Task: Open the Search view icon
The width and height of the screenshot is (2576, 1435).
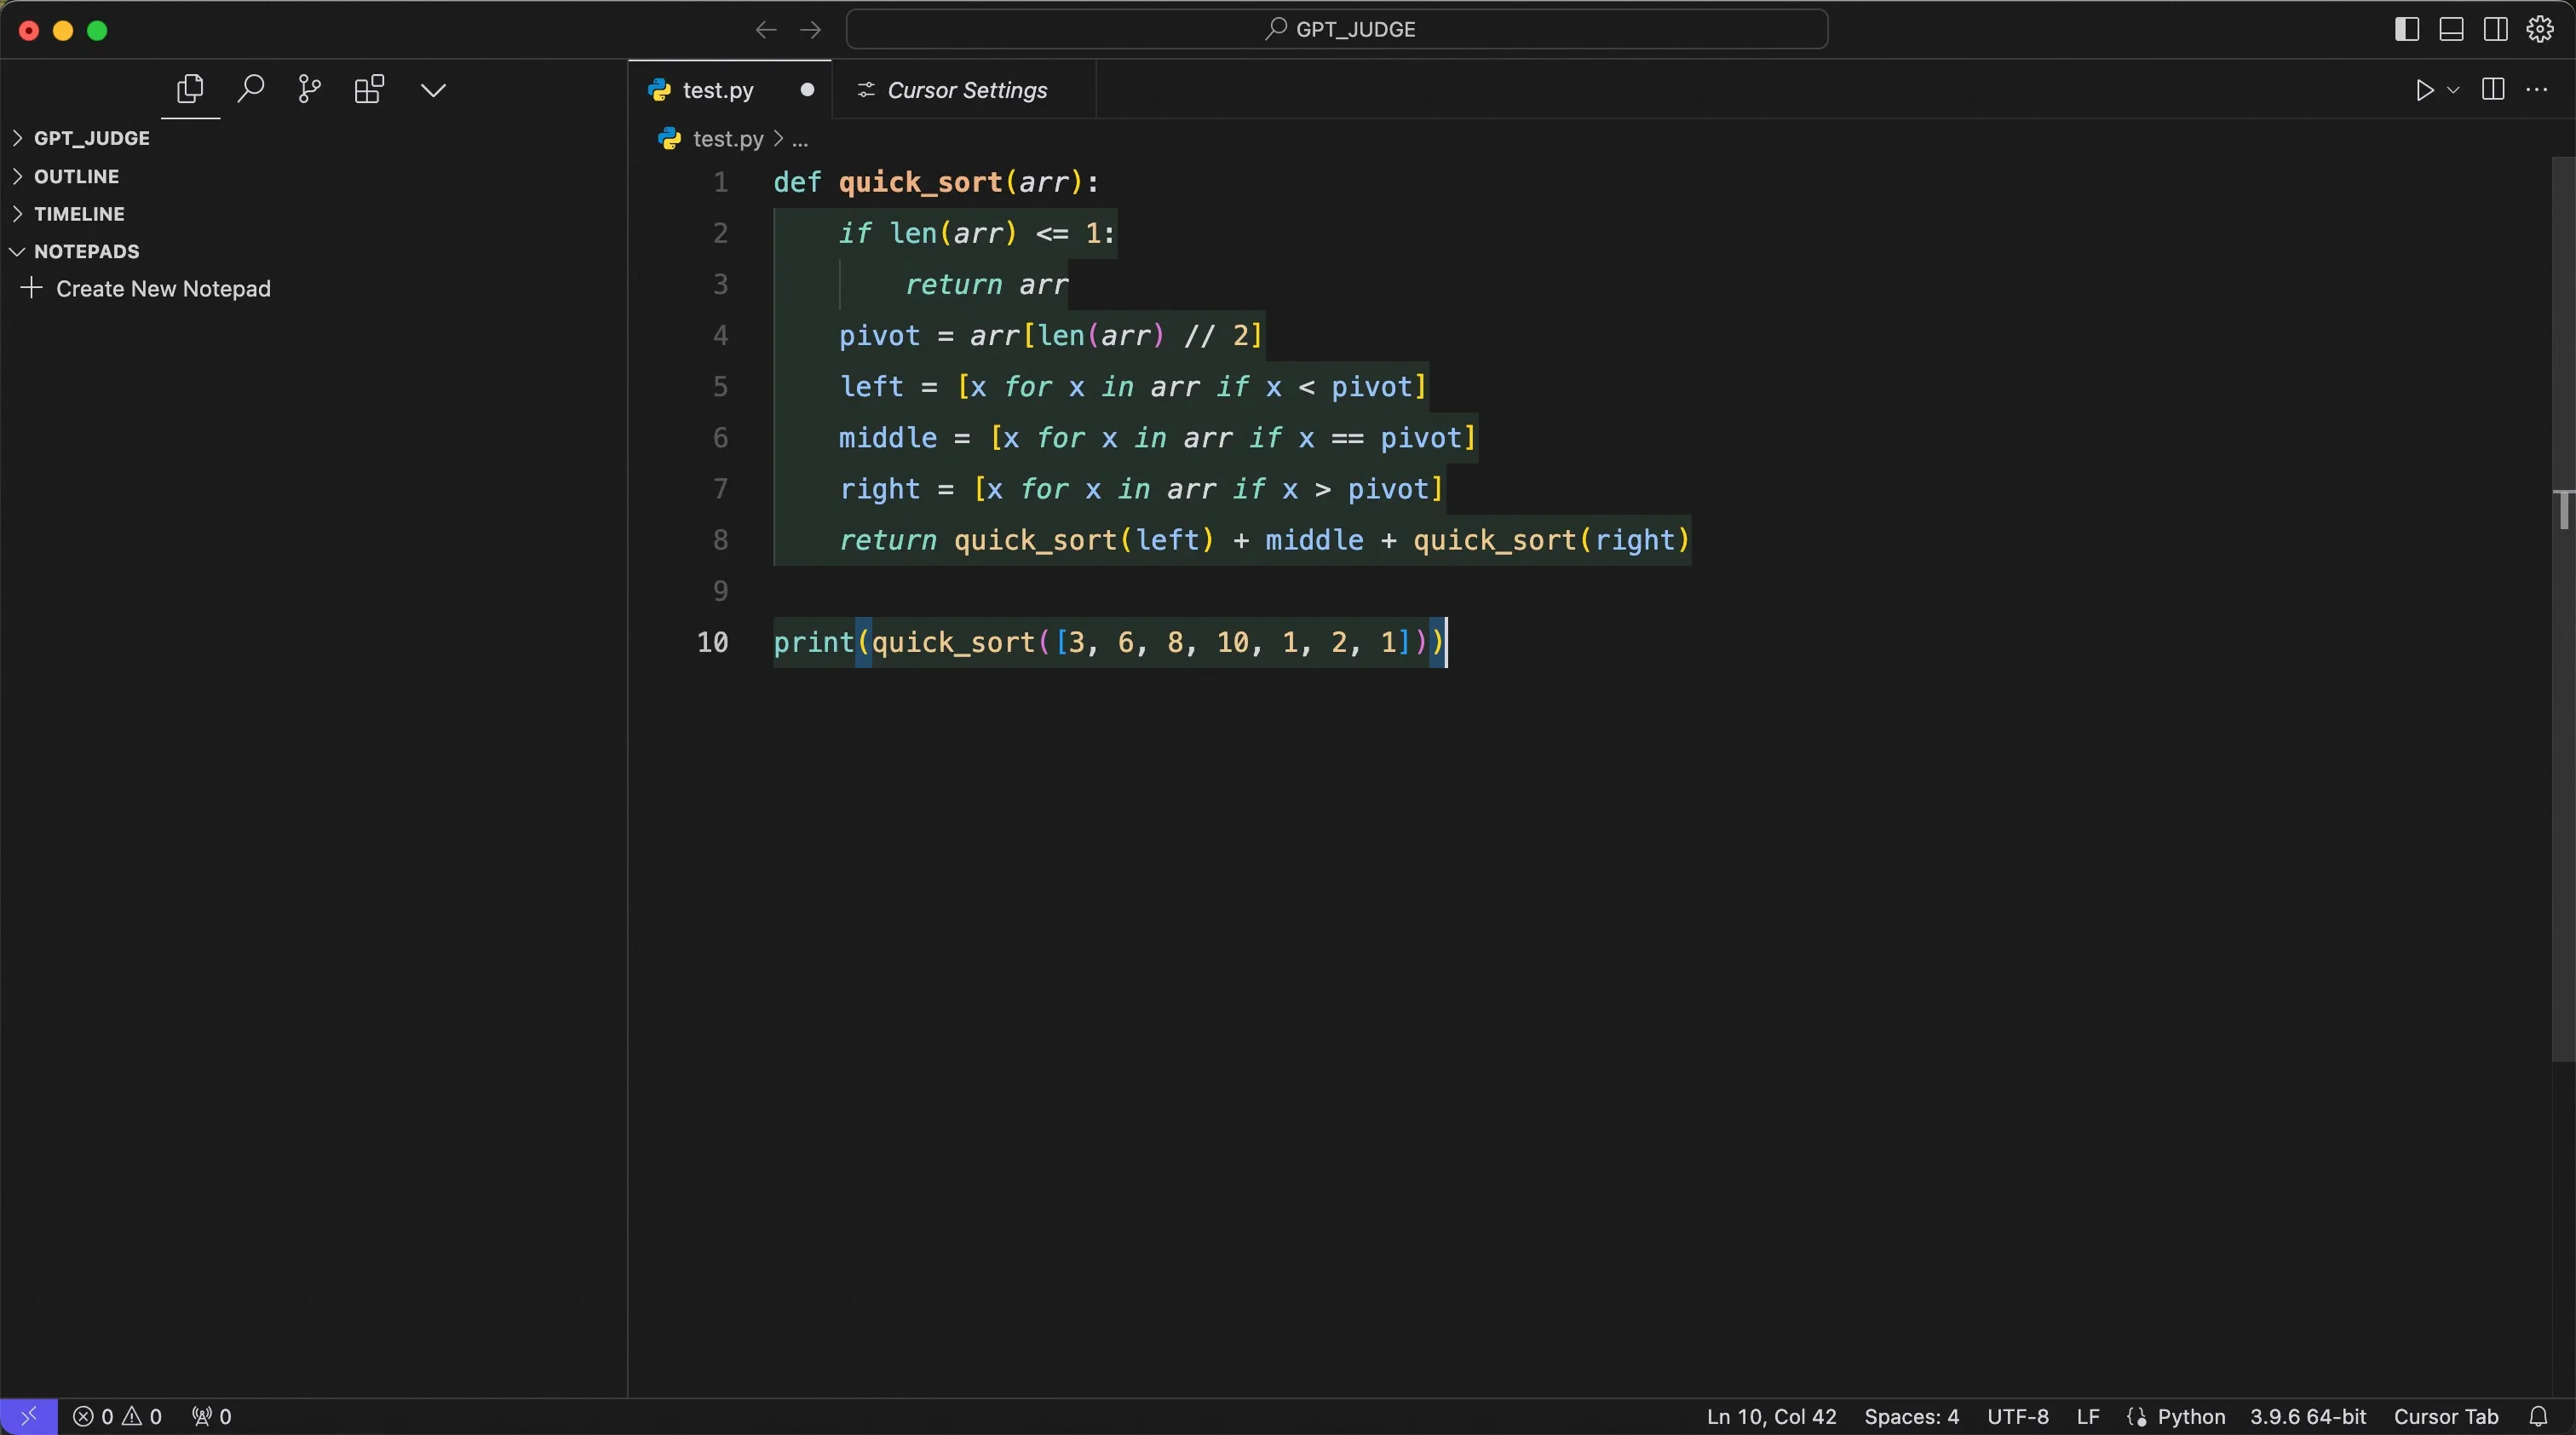Action: click(250, 90)
